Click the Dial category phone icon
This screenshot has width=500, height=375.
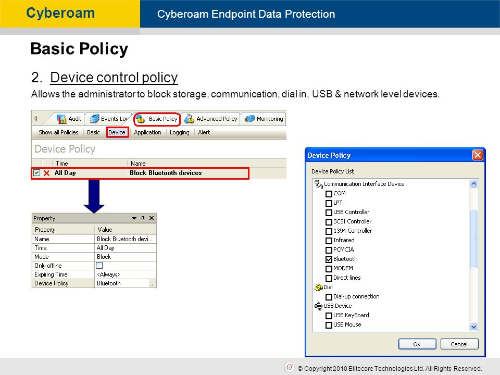click(x=319, y=287)
